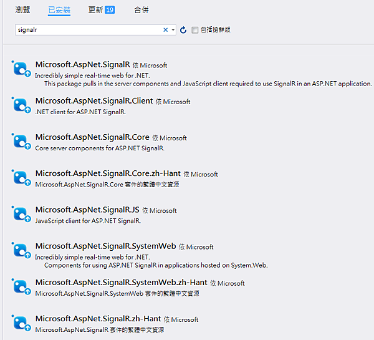374x340 pixels.
Task: Expand the search history dropdown arrow
Action: 173,30
